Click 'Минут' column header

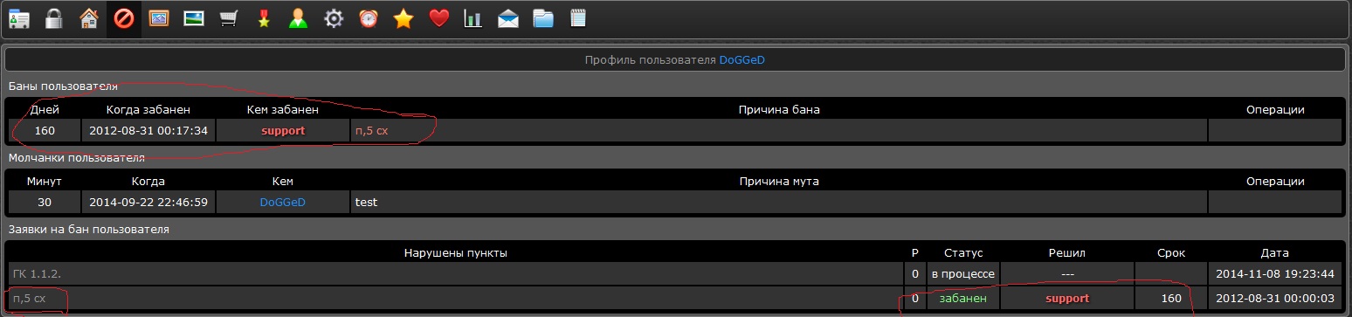click(45, 182)
